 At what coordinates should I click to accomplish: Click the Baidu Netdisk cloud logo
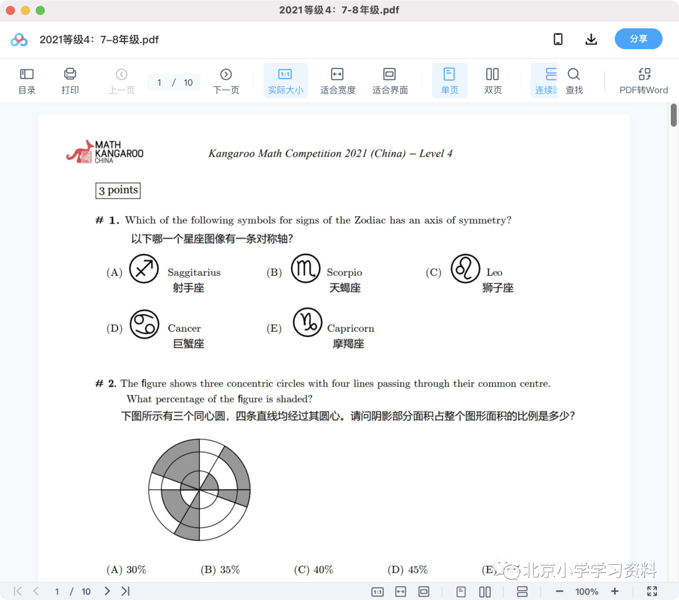[x=19, y=40]
